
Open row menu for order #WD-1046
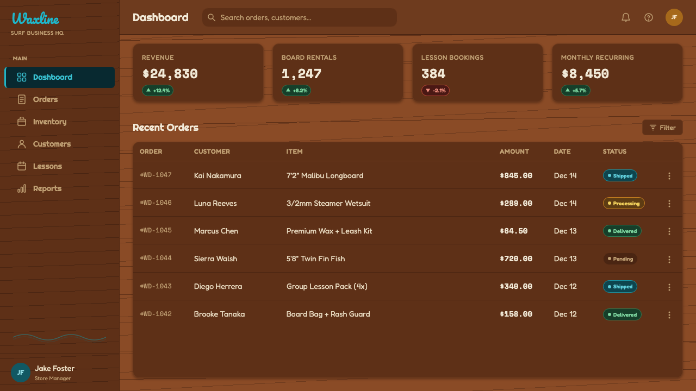(x=669, y=204)
